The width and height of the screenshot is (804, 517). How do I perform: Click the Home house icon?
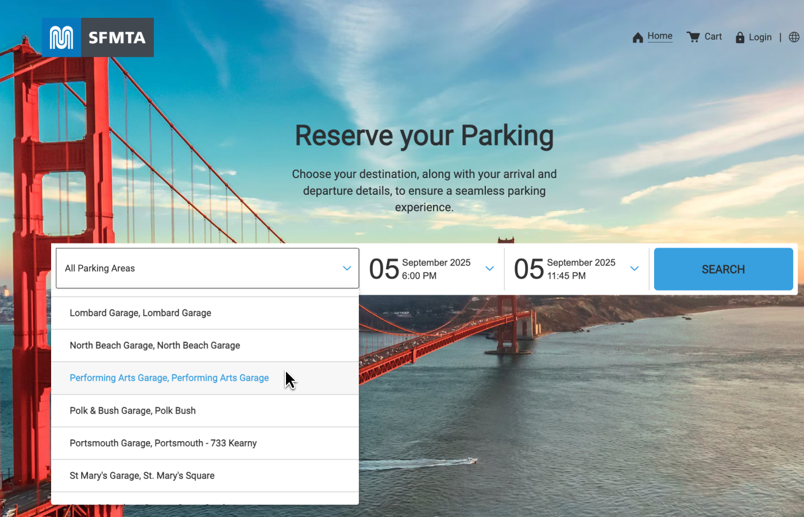point(637,38)
